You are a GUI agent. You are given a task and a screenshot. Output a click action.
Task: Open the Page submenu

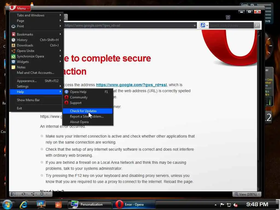pyautogui.click(x=36, y=21)
